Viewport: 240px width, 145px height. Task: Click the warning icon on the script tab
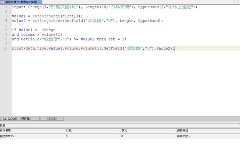[2, 2]
